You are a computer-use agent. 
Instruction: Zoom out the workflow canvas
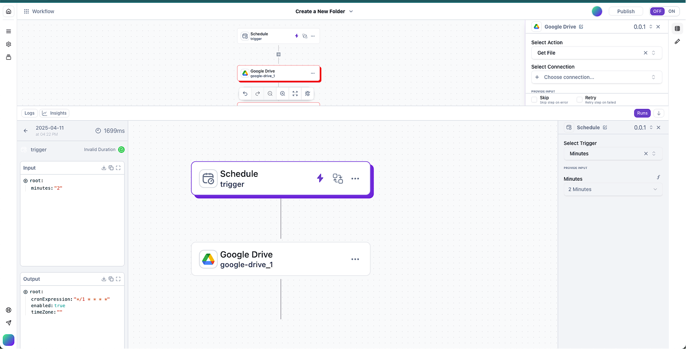pos(270,93)
